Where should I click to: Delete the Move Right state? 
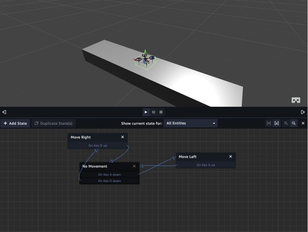(x=122, y=137)
